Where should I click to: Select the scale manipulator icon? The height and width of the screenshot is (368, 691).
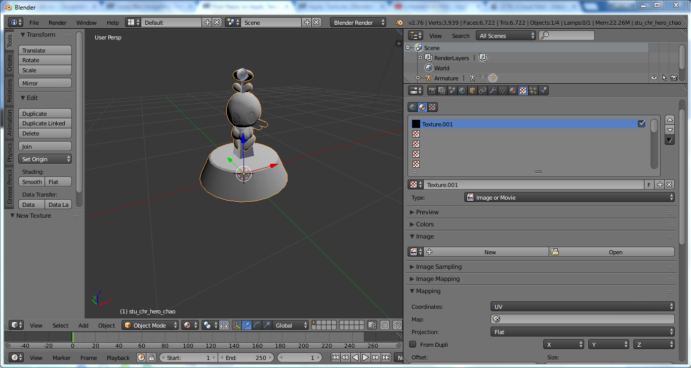(267, 325)
